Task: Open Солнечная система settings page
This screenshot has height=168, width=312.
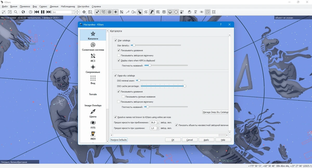Action: 93,47
